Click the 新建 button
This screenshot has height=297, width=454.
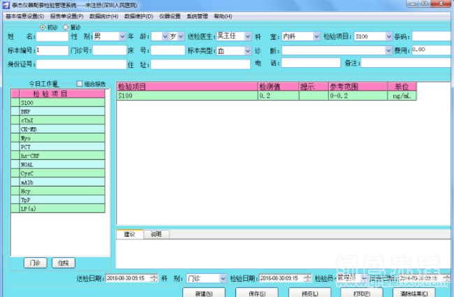coord(204,293)
